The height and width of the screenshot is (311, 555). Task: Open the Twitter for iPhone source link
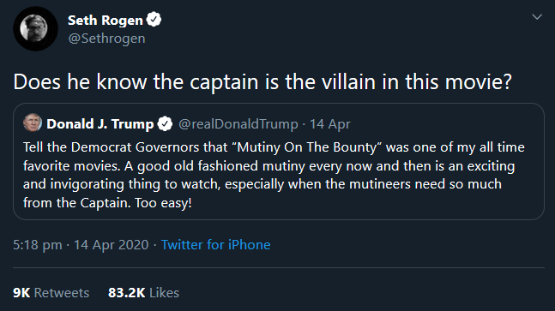[215, 244]
